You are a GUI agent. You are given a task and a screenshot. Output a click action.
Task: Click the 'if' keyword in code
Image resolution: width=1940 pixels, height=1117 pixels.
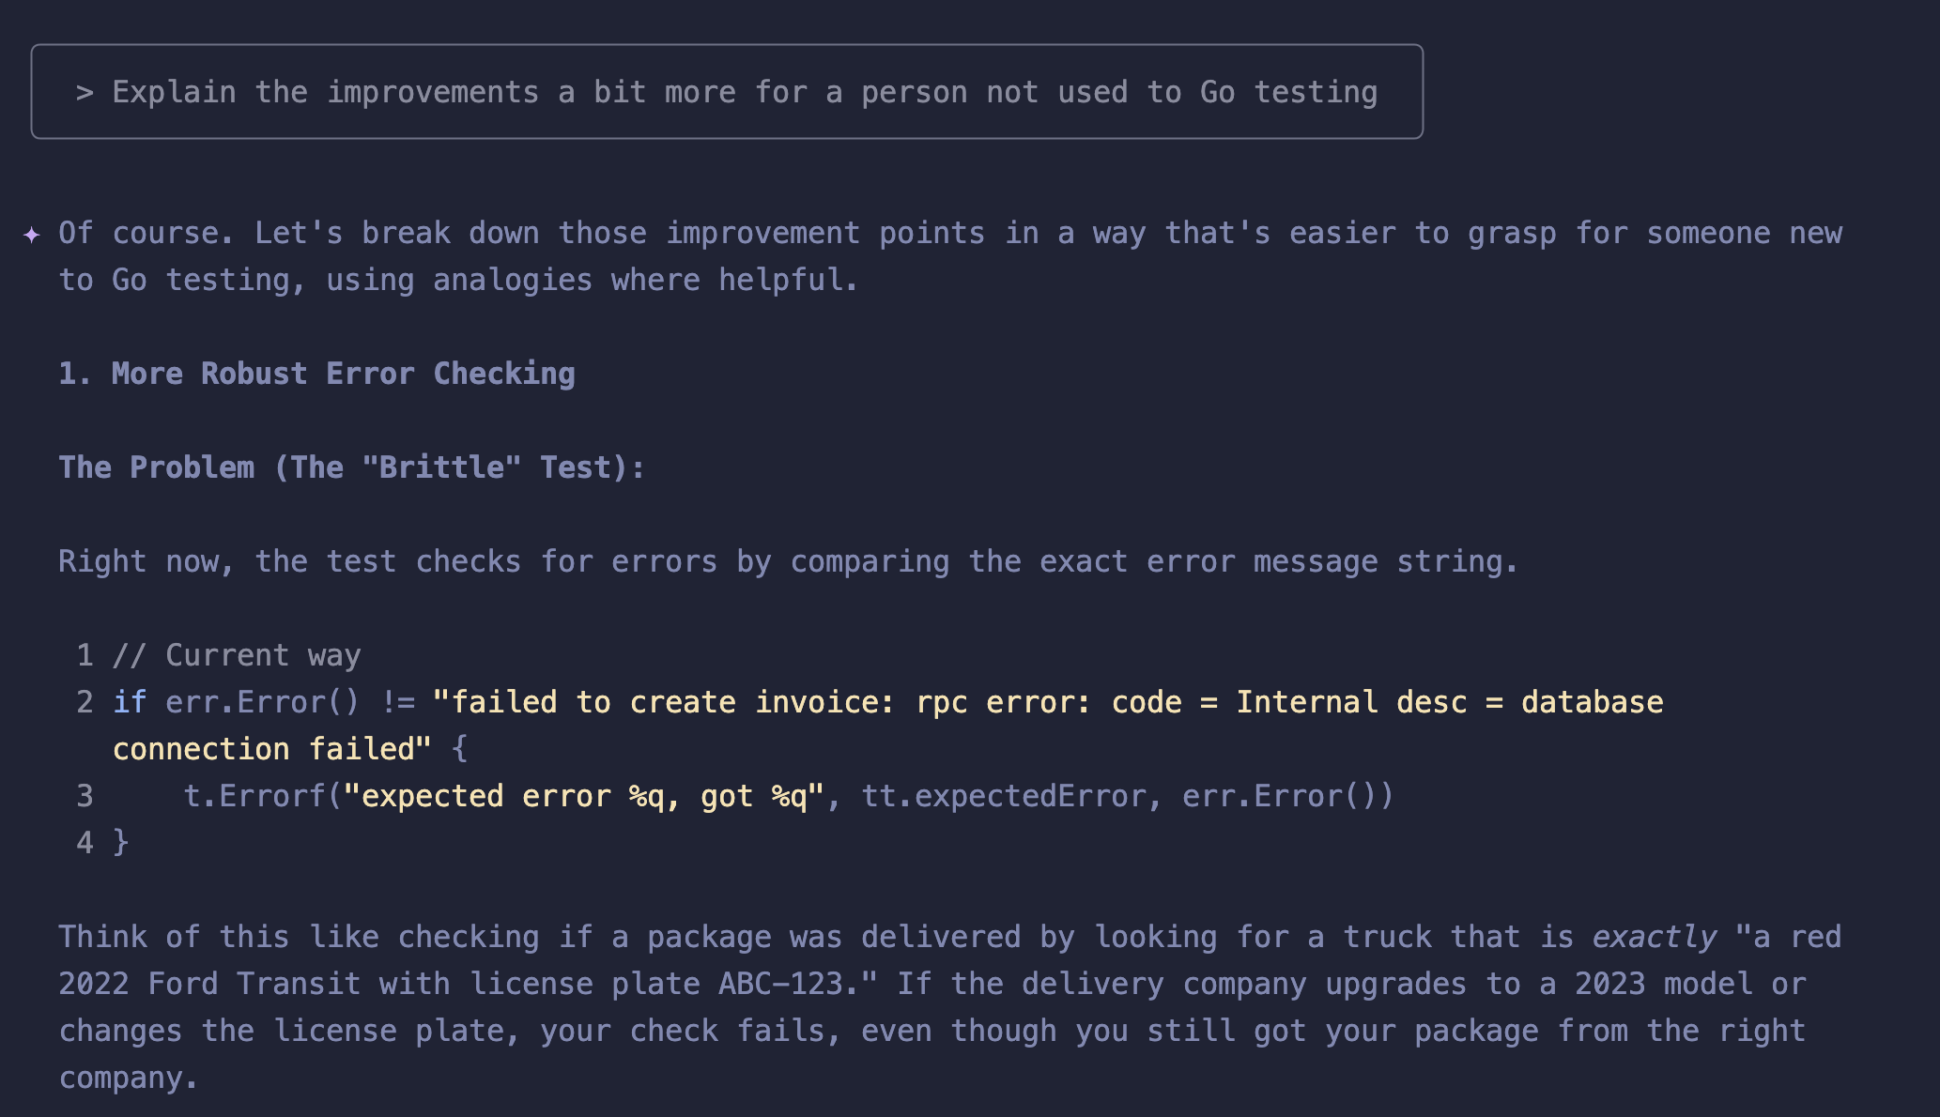[x=130, y=702]
